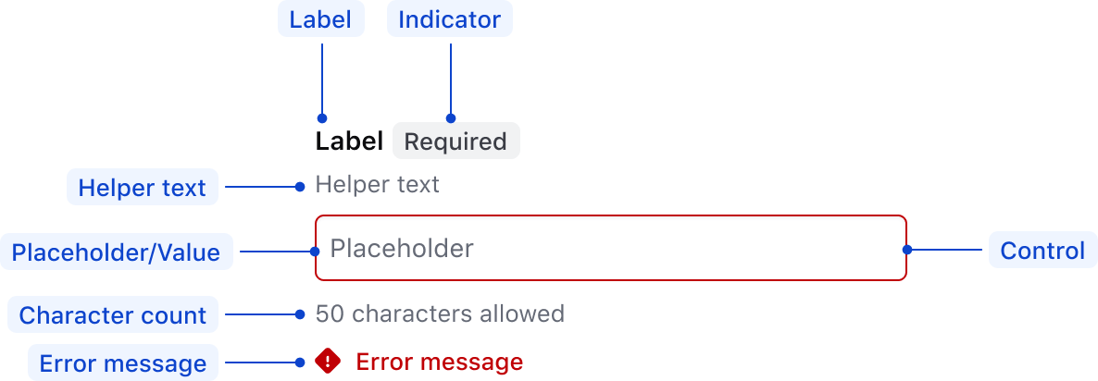Click the connector dot above the Required badge

pyautogui.click(x=451, y=118)
